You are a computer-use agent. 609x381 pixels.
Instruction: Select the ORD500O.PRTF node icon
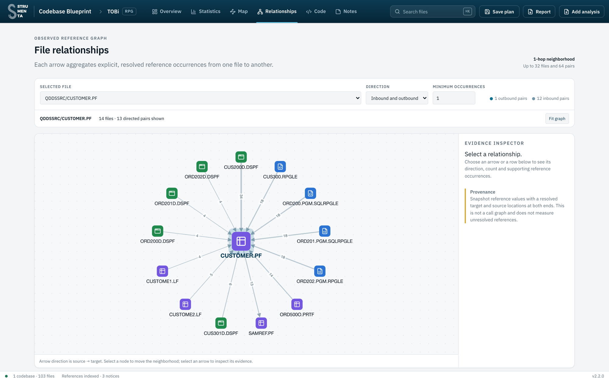[297, 304]
